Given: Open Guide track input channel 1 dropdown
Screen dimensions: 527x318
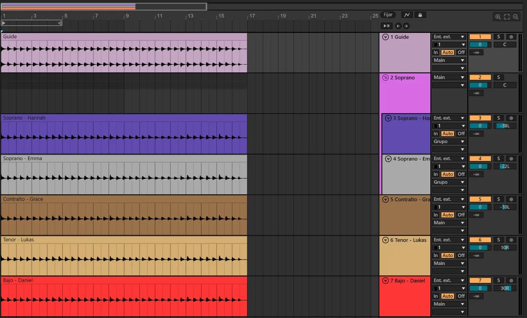Looking at the screenshot, I should 449,44.
